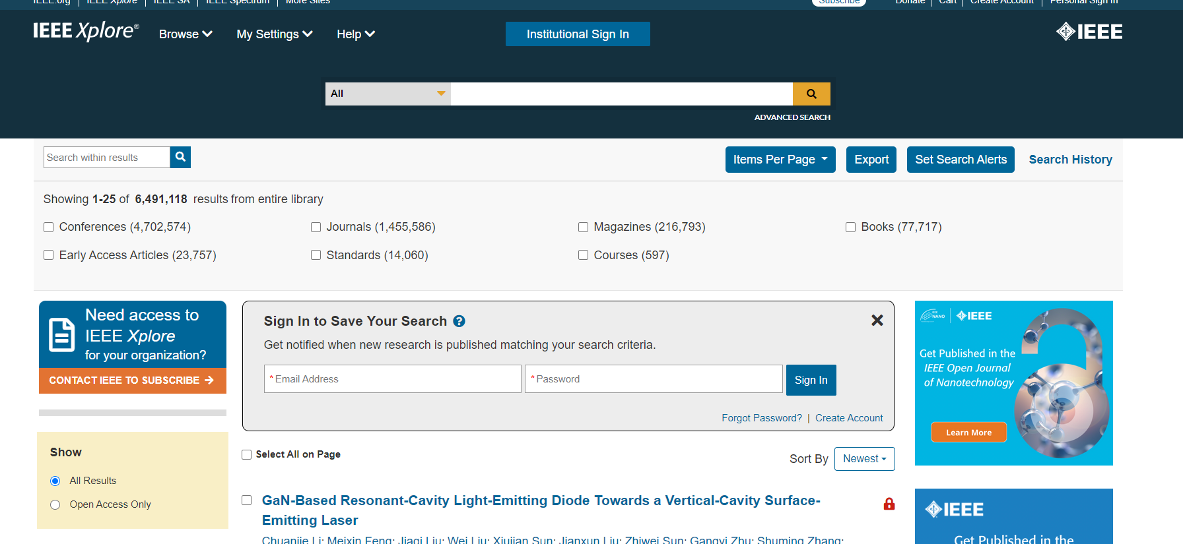
Task: Open the GaN-Based Resonant-Cavity article title
Action: [541, 510]
